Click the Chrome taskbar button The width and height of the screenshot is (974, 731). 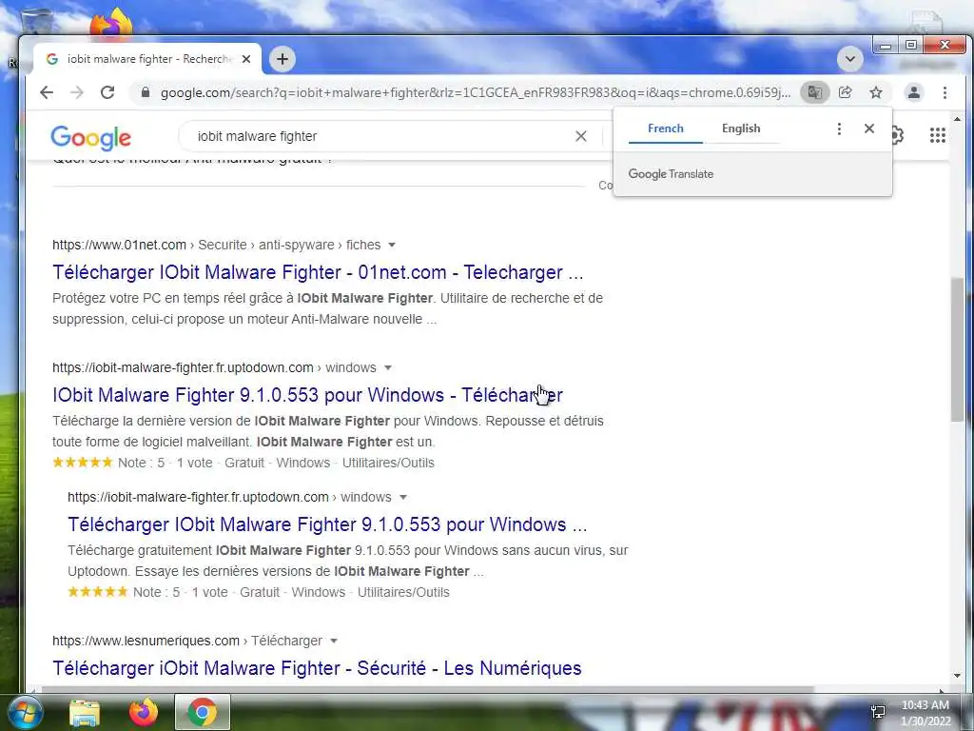coord(203,712)
